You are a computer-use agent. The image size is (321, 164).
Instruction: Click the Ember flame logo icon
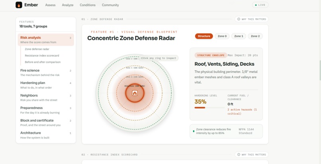(x=19, y=5)
